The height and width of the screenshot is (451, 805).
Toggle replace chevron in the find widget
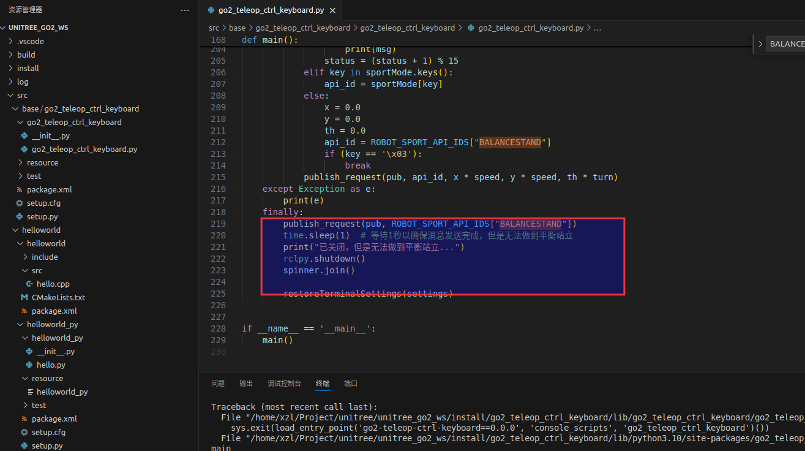(760, 44)
